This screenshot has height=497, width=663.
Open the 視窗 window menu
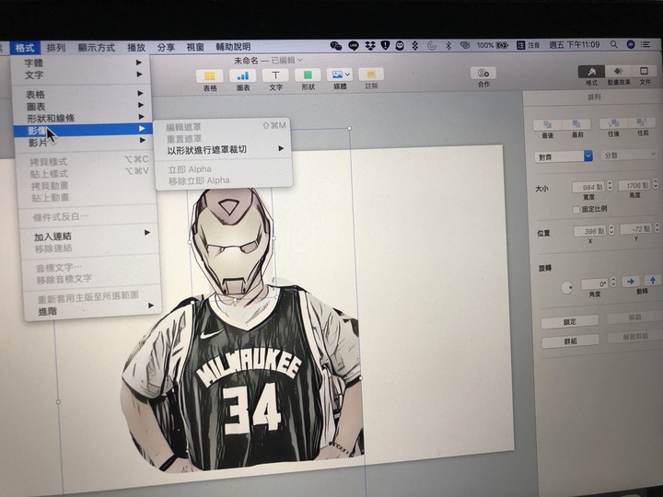pos(195,47)
